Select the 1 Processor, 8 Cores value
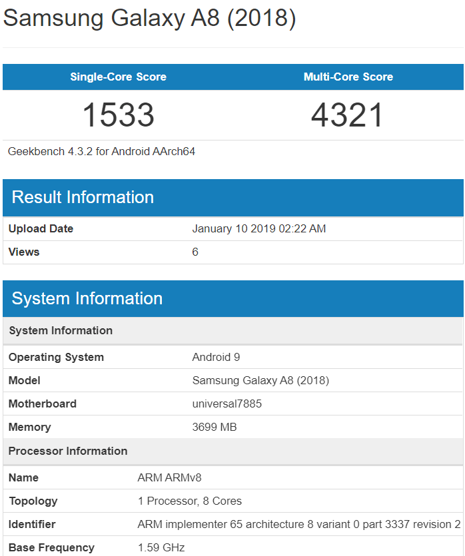Image resolution: width=465 pixels, height=556 pixels. [x=190, y=501]
